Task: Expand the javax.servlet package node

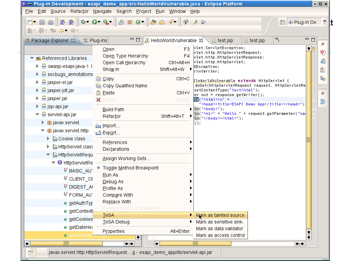Action: [43, 123]
